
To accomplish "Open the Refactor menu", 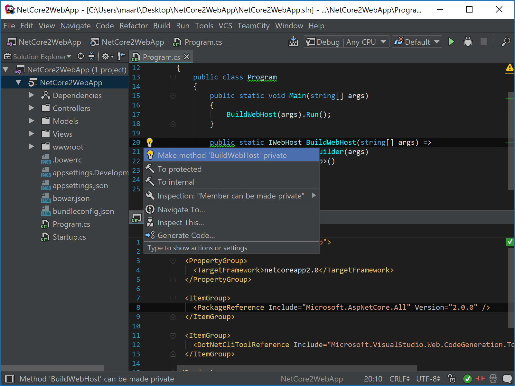I will tap(134, 26).
